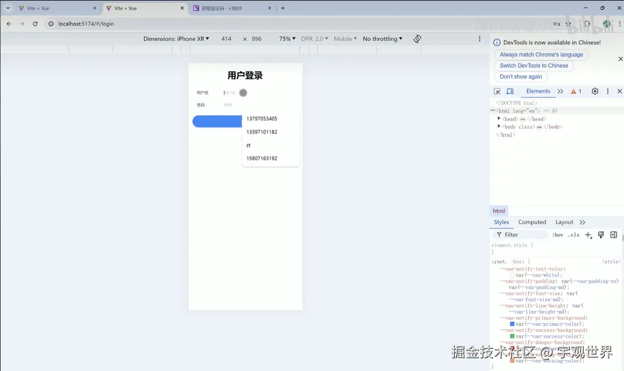
Task: Click the blue login button
Action: tap(217, 121)
